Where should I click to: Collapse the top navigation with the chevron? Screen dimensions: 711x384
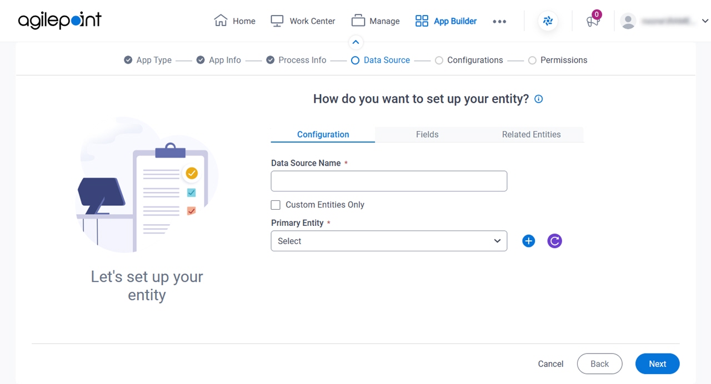click(355, 42)
